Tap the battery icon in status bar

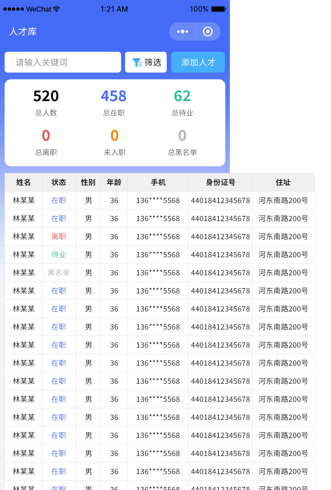218,9
